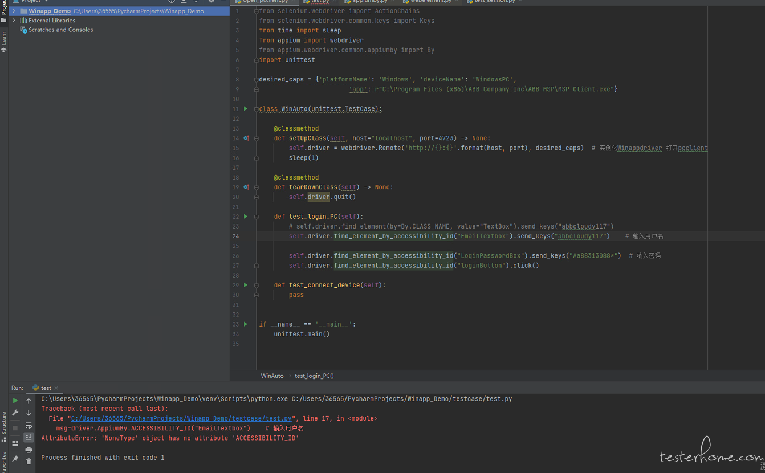Click the 'unittest.main()' code line
765x473 pixels.
point(302,334)
